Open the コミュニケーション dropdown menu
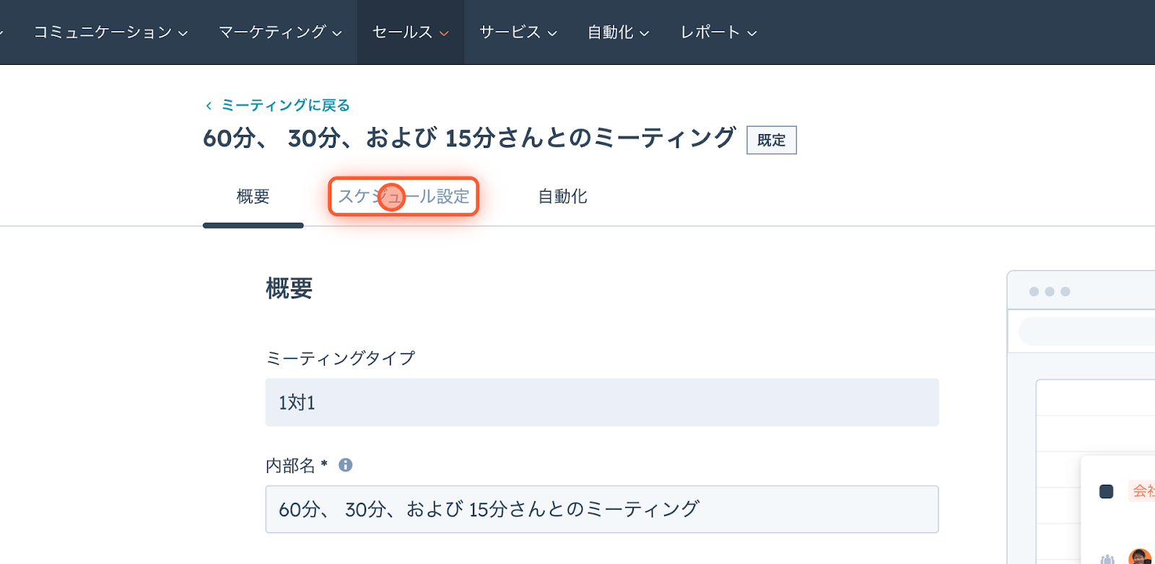 click(110, 32)
